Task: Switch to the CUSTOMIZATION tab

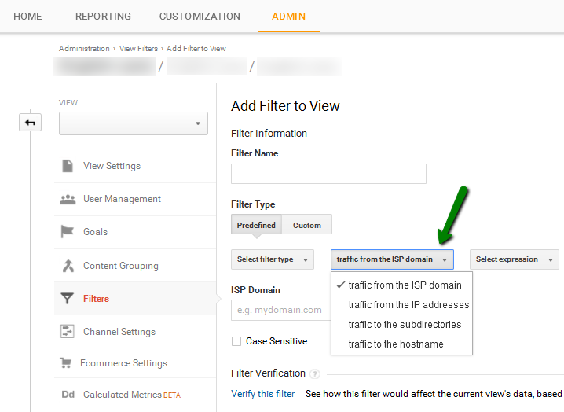Action: tap(200, 17)
